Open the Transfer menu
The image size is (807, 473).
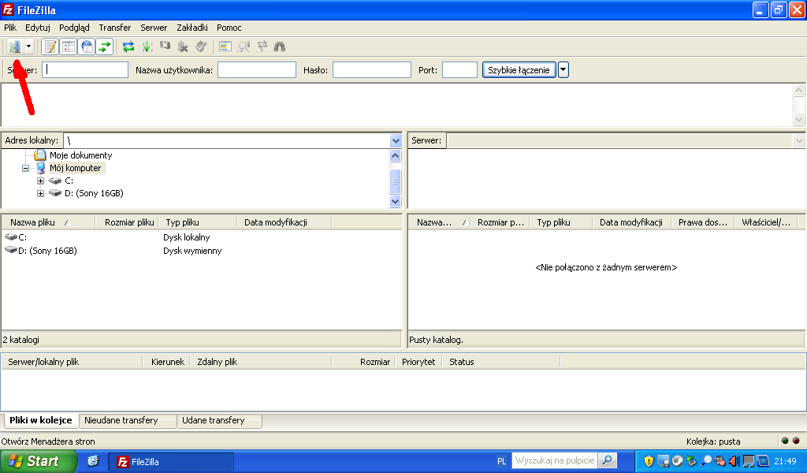pyautogui.click(x=115, y=28)
